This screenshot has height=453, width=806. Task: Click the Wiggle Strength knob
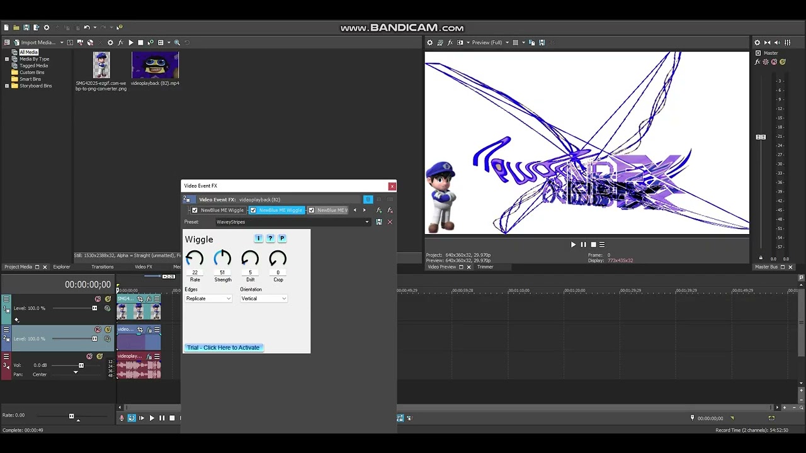tap(222, 258)
